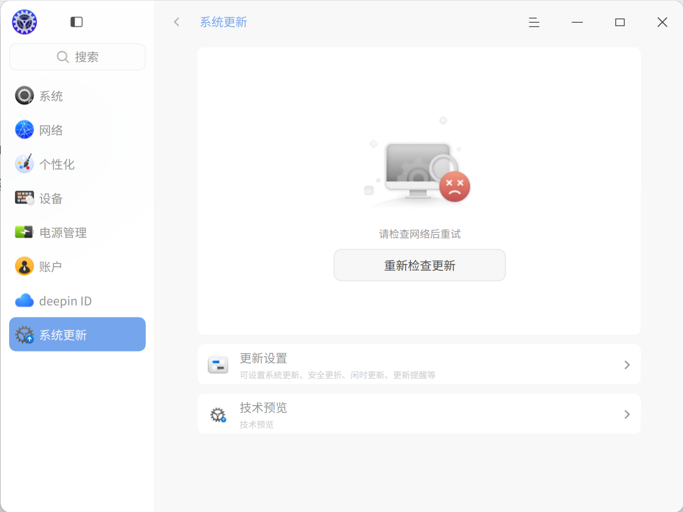
Task: Click the 设备 keyboard icon
Action: pyautogui.click(x=24, y=198)
